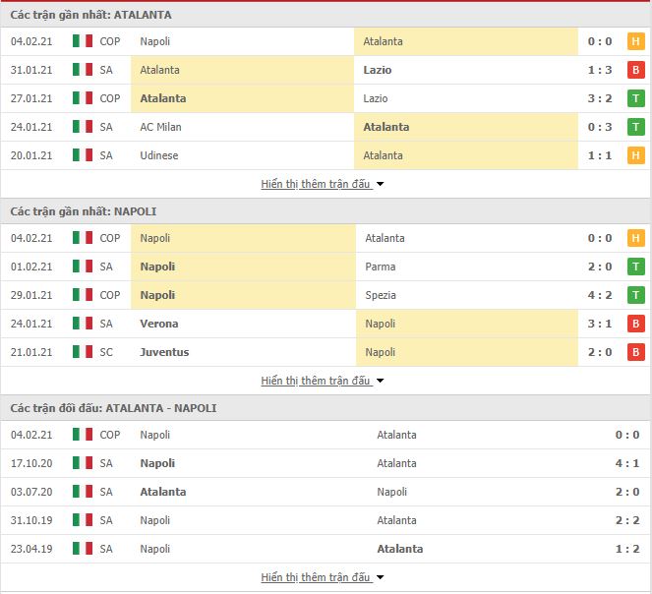
Task: Expand more matches under the Atalanta recent section
Action: pos(322,184)
